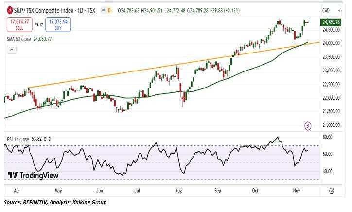Select the SMA 50 close indicator legend
Viewport: 352px width, 212px height.
pyautogui.click(x=29, y=39)
